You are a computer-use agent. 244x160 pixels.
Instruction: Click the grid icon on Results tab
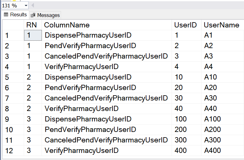point(6,15)
